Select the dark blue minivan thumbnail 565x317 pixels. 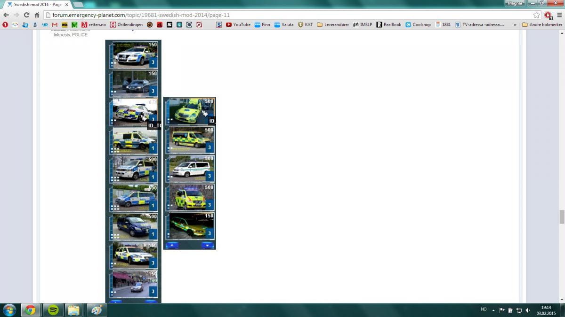tap(133, 227)
